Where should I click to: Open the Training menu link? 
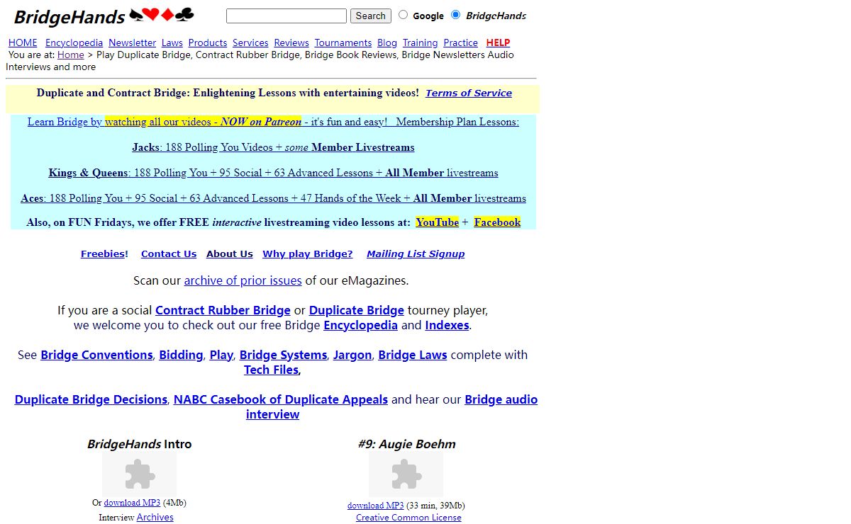421,42
